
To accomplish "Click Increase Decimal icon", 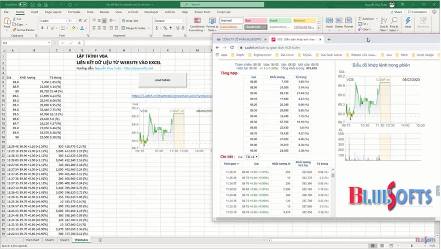I will pos(177,28).
